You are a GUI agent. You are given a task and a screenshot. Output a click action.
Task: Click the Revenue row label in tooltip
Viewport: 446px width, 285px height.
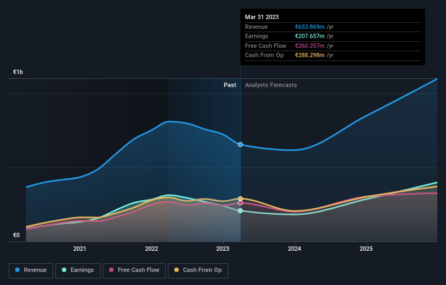pyautogui.click(x=256, y=27)
